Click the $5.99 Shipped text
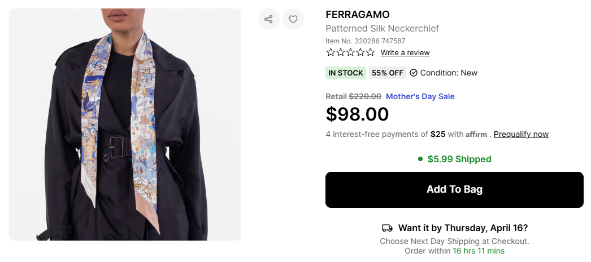 (459, 159)
